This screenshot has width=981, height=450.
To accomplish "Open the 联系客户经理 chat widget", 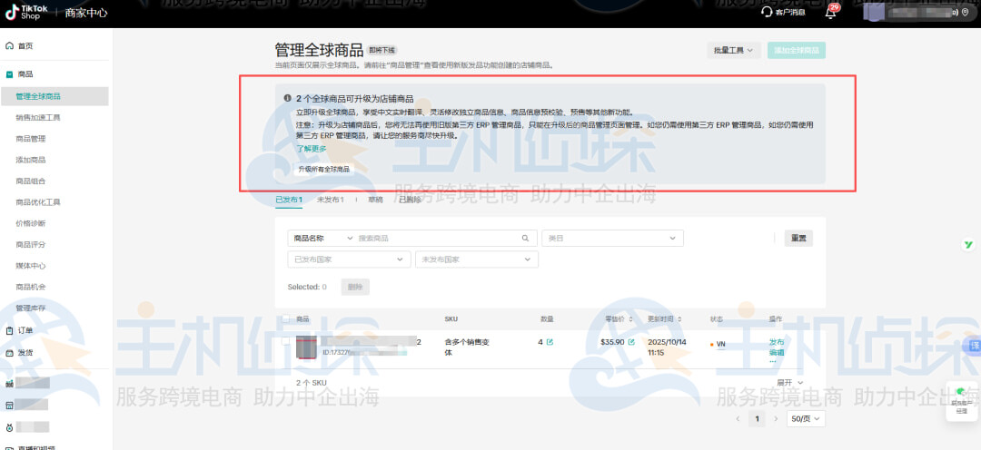I will (x=962, y=400).
